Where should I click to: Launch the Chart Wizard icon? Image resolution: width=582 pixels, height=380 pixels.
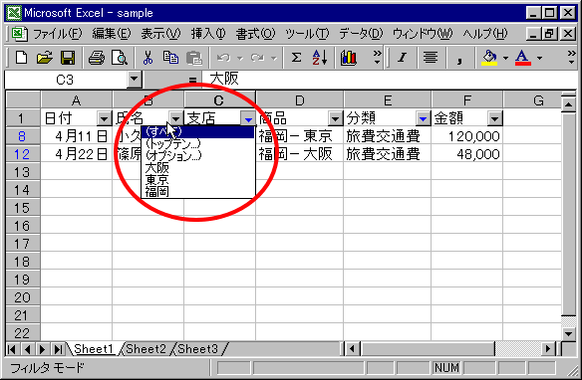[348, 58]
